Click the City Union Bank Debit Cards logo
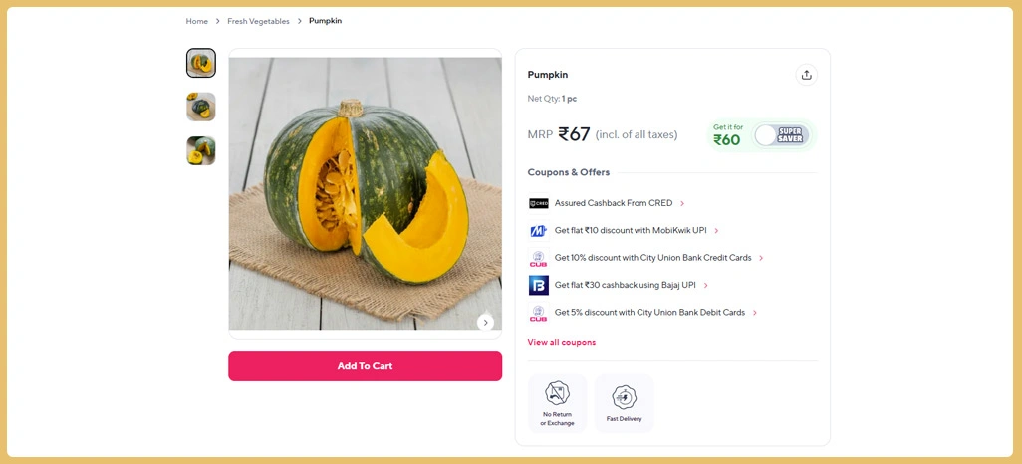 (x=539, y=313)
